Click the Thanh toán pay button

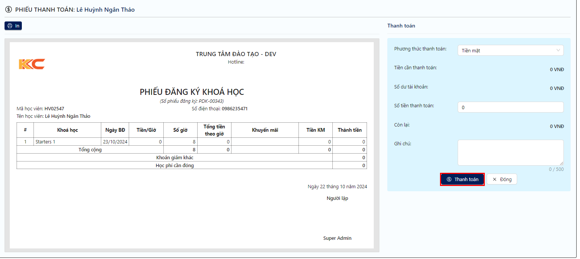tap(462, 179)
